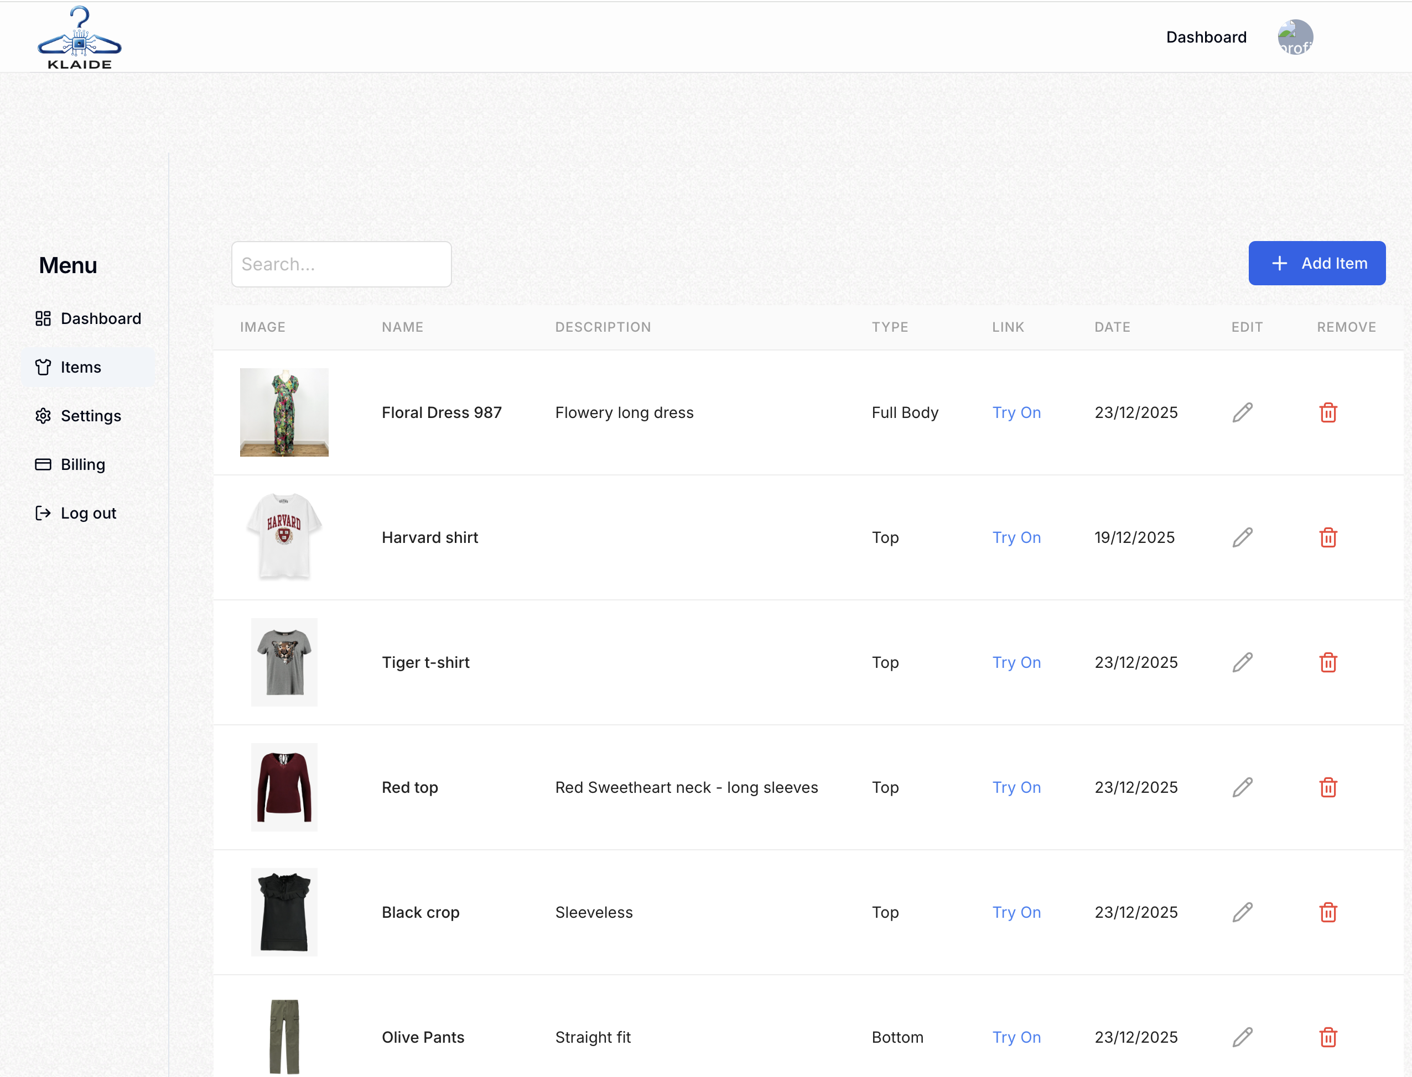Open the profile avatar menu
Image resolution: width=1412 pixels, height=1077 pixels.
[x=1294, y=36]
